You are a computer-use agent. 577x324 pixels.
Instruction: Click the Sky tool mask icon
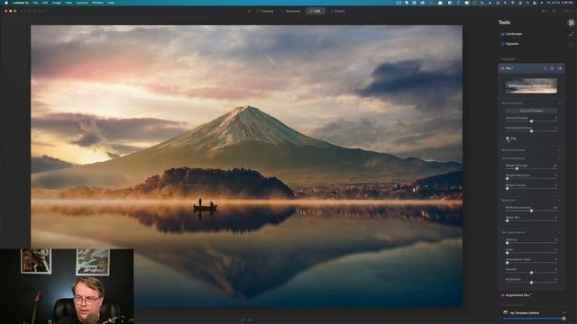click(552, 68)
